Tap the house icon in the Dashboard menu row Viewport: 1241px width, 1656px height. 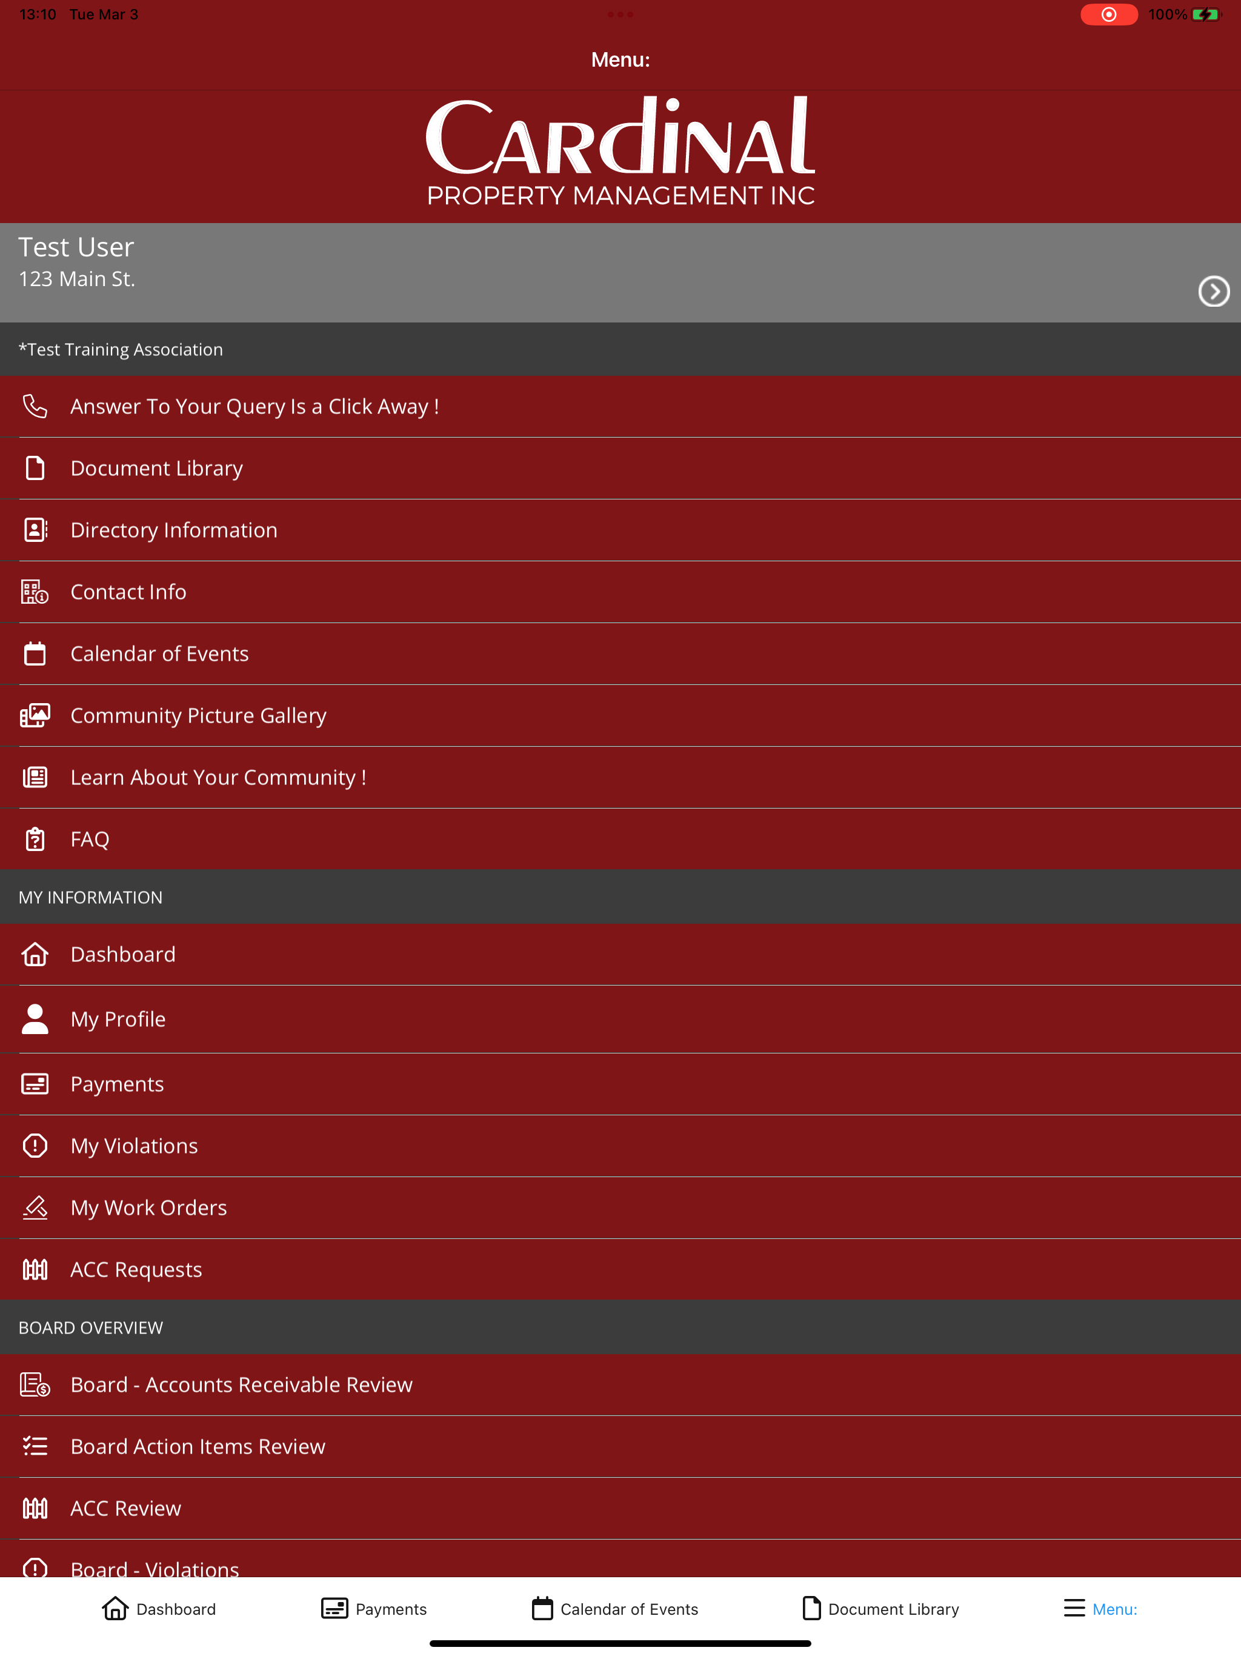(x=35, y=955)
